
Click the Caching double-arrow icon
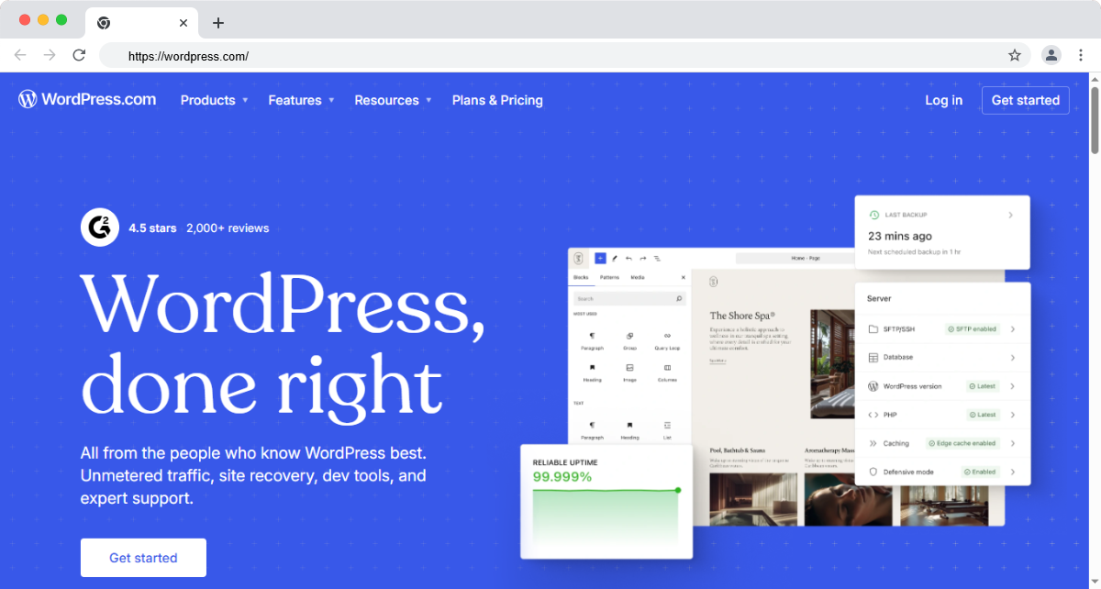[873, 443]
